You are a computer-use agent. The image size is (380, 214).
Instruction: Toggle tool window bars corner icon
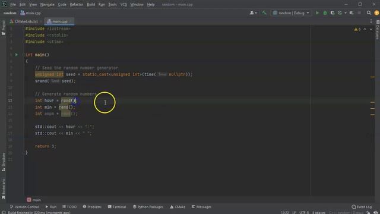click(x=4, y=212)
